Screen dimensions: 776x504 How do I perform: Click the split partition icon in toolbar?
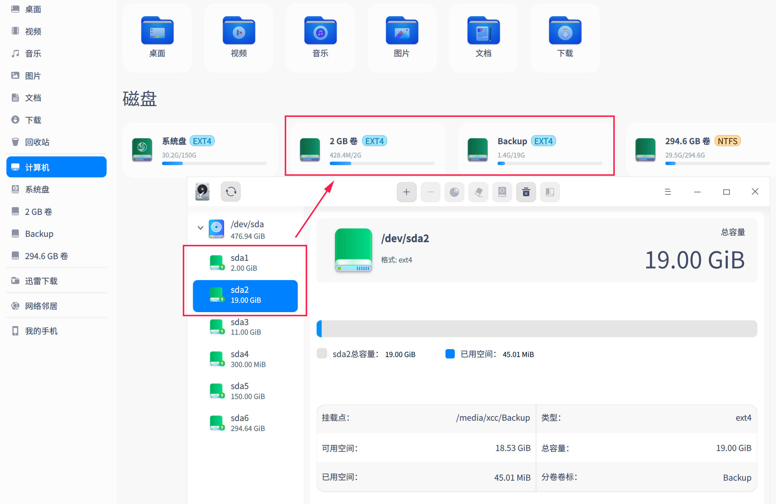tap(550, 192)
